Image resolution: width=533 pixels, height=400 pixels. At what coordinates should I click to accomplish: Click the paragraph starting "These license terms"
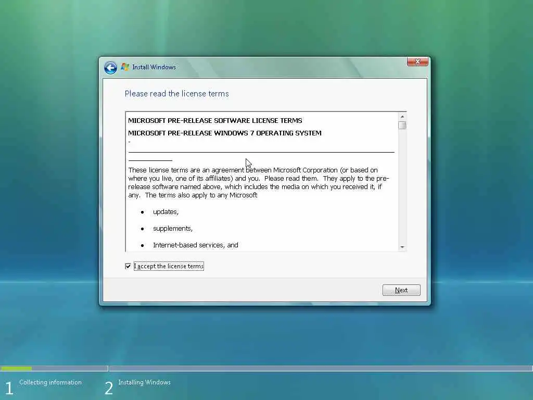tap(259, 183)
